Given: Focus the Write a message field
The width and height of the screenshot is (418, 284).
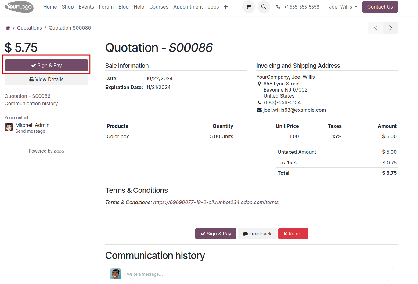Looking at the screenshot, I should (x=258, y=274).
